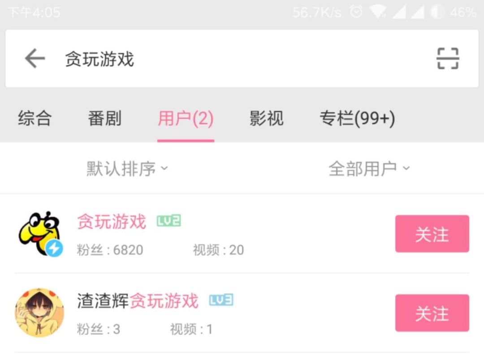Viewport: 484px width, 364px height.
Task: Tap the battery status icon
Action: click(x=437, y=13)
